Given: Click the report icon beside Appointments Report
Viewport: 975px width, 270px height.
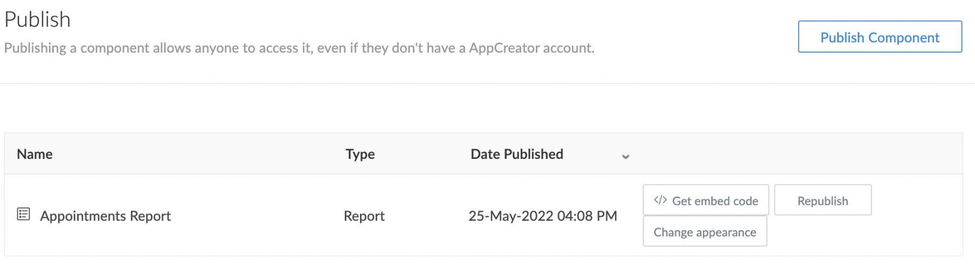Looking at the screenshot, I should (x=23, y=214).
